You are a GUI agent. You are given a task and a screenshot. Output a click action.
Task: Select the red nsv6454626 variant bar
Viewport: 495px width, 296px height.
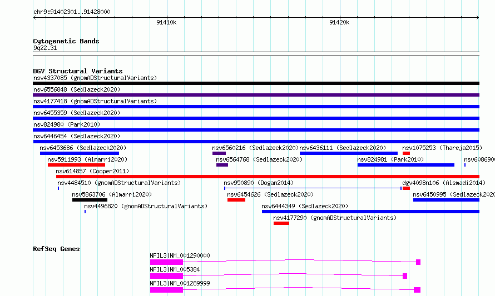[x=236, y=200]
